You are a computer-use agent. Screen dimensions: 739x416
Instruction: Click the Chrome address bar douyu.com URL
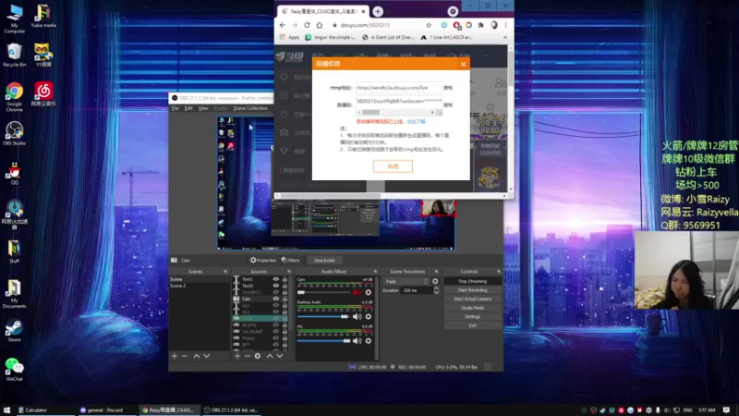[x=365, y=25]
